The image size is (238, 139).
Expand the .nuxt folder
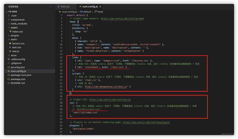9,16
